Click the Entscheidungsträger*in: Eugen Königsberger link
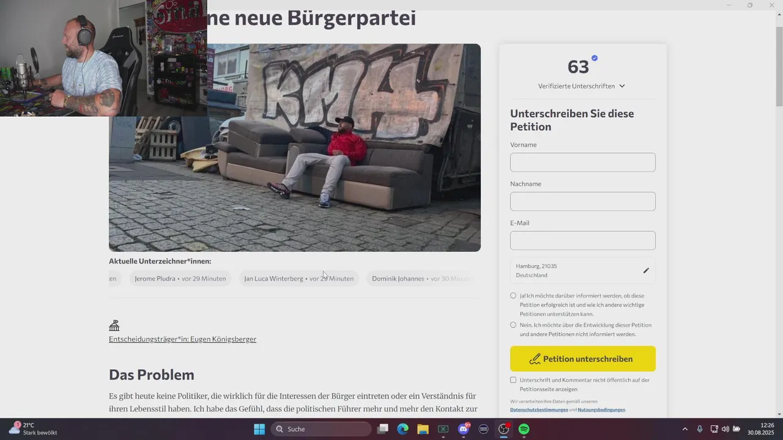 click(x=182, y=339)
